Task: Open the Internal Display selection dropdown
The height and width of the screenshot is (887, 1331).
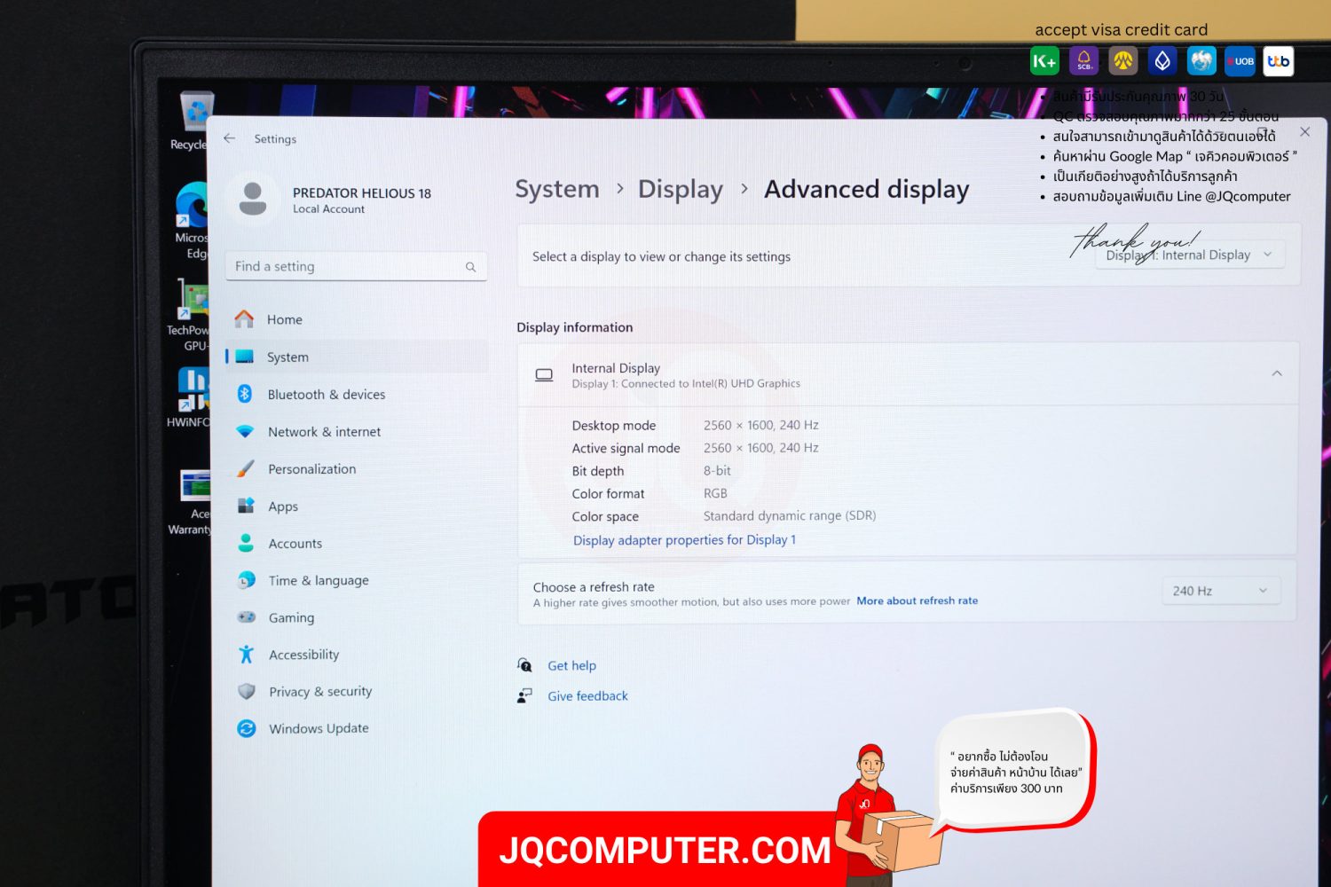Action: point(1189,255)
